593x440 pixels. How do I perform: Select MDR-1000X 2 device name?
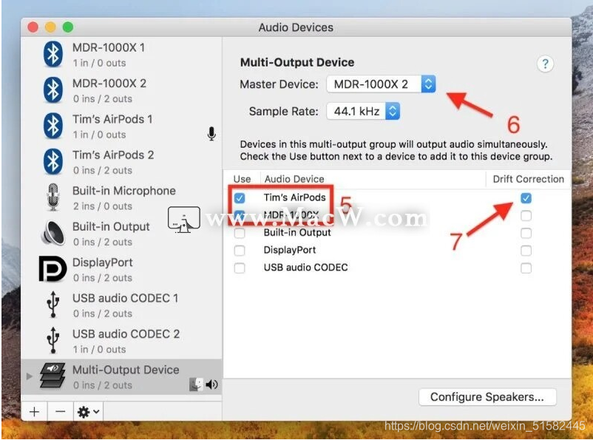[109, 84]
